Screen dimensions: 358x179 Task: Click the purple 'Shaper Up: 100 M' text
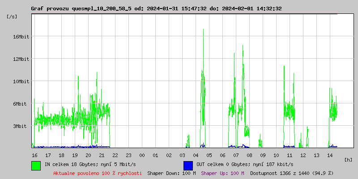click(x=222, y=173)
